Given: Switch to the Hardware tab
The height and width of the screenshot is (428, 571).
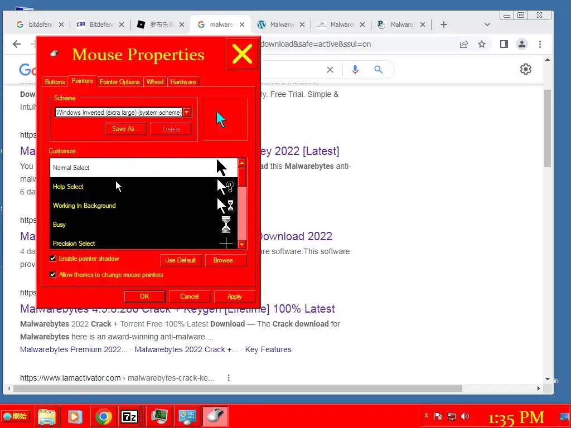Looking at the screenshot, I should [x=183, y=82].
